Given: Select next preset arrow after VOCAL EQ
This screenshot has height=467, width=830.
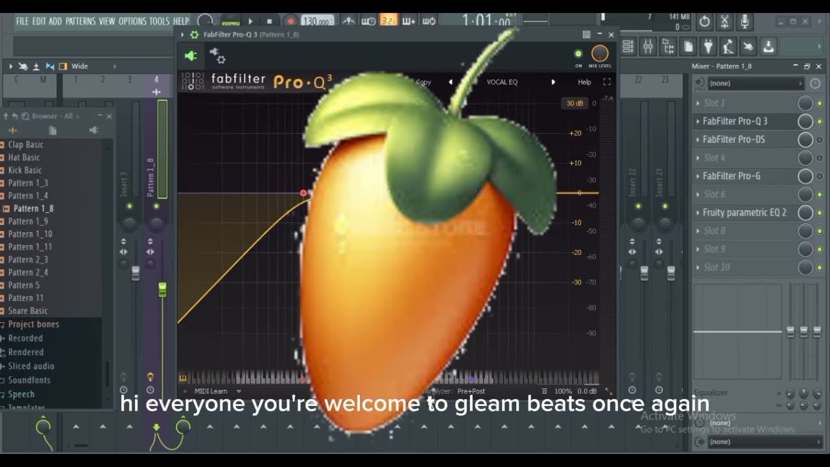Looking at the screenshot, I should (x=553, y=82).
